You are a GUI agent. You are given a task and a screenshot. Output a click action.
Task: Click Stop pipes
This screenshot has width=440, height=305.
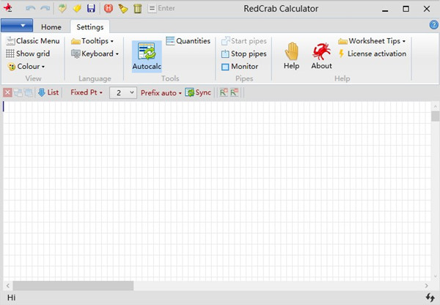point(244,54)
